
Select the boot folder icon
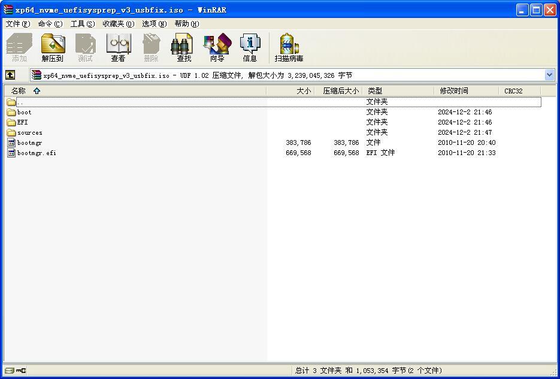coord(11,113)
